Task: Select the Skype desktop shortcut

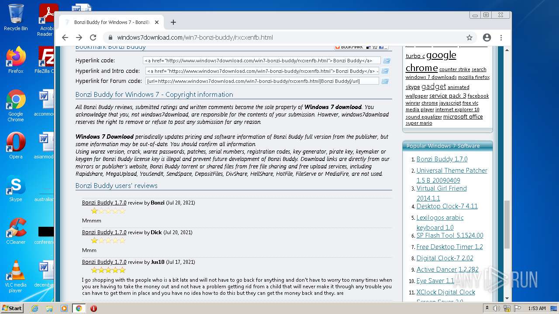Action: [16, 188]
